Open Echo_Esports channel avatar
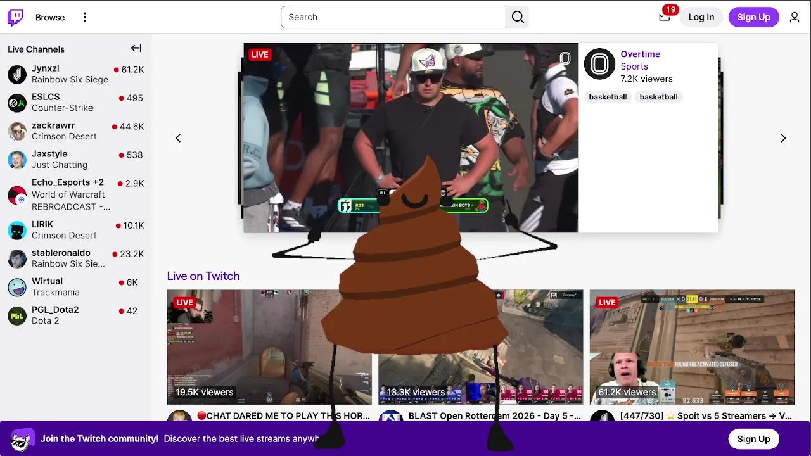 pos(17,194)
